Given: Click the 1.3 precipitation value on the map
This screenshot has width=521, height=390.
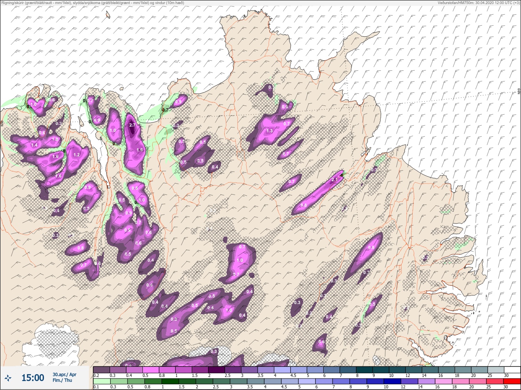Looking at the screenshot, I should (x=269, y=131).
